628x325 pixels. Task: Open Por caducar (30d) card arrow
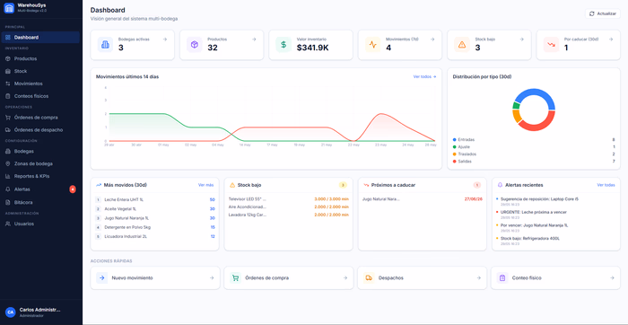[x=611, y=40]
